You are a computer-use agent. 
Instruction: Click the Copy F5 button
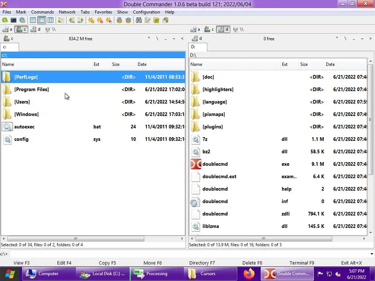click(x=107, y=263)
